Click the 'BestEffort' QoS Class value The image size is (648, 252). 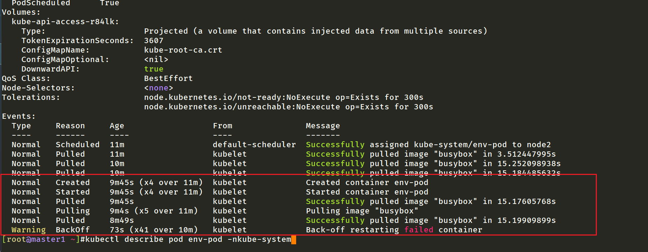[x=169, y=79]
